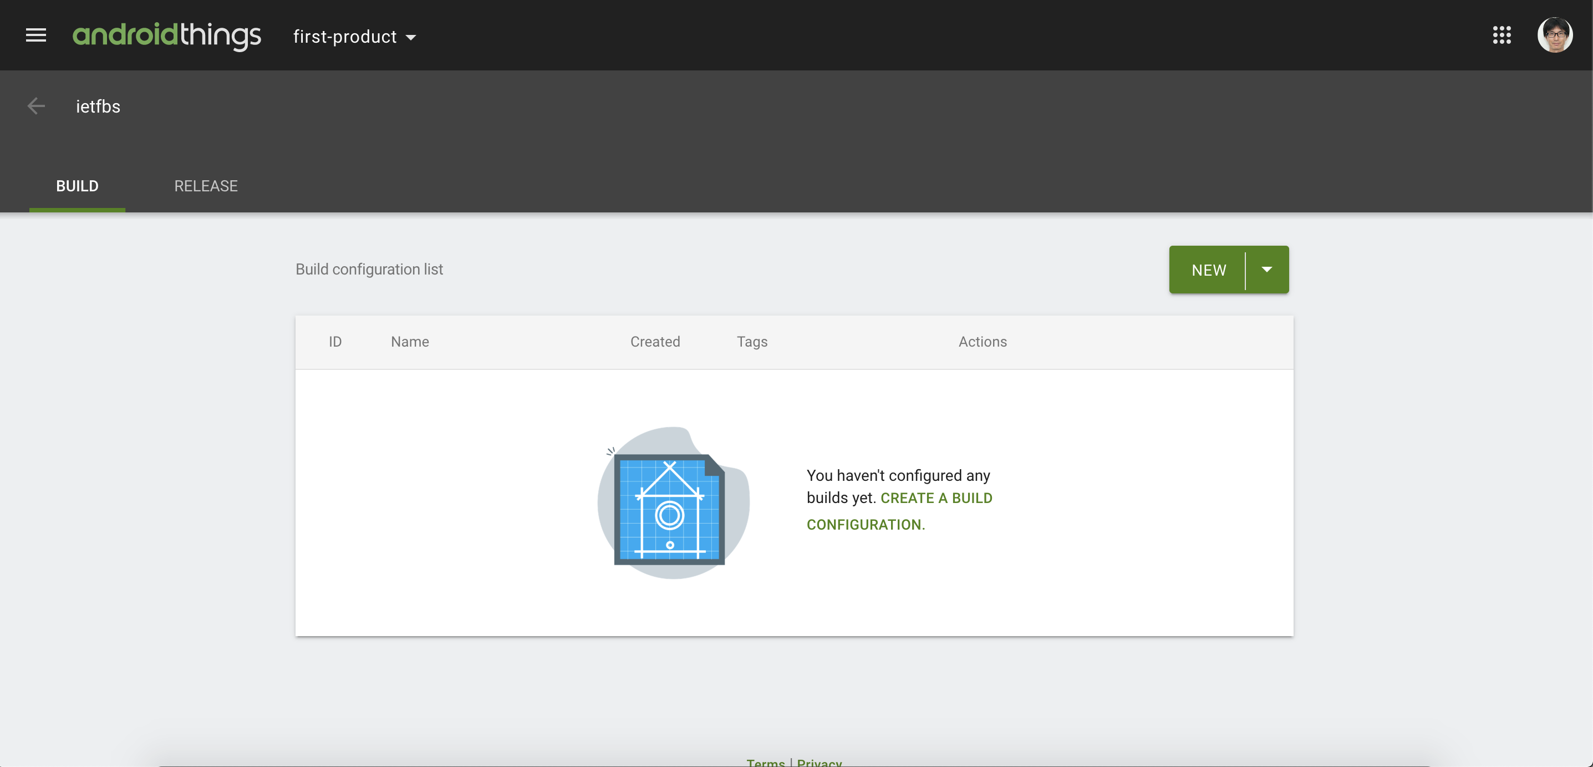Switch to the BUILD tab
The image size is (1593, 767).
tap(77, 186)
